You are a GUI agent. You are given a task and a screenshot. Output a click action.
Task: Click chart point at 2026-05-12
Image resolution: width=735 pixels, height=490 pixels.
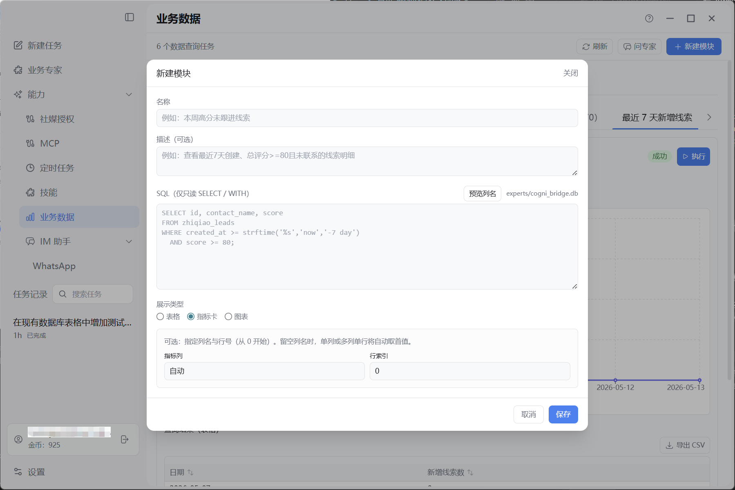coord(615,380)
